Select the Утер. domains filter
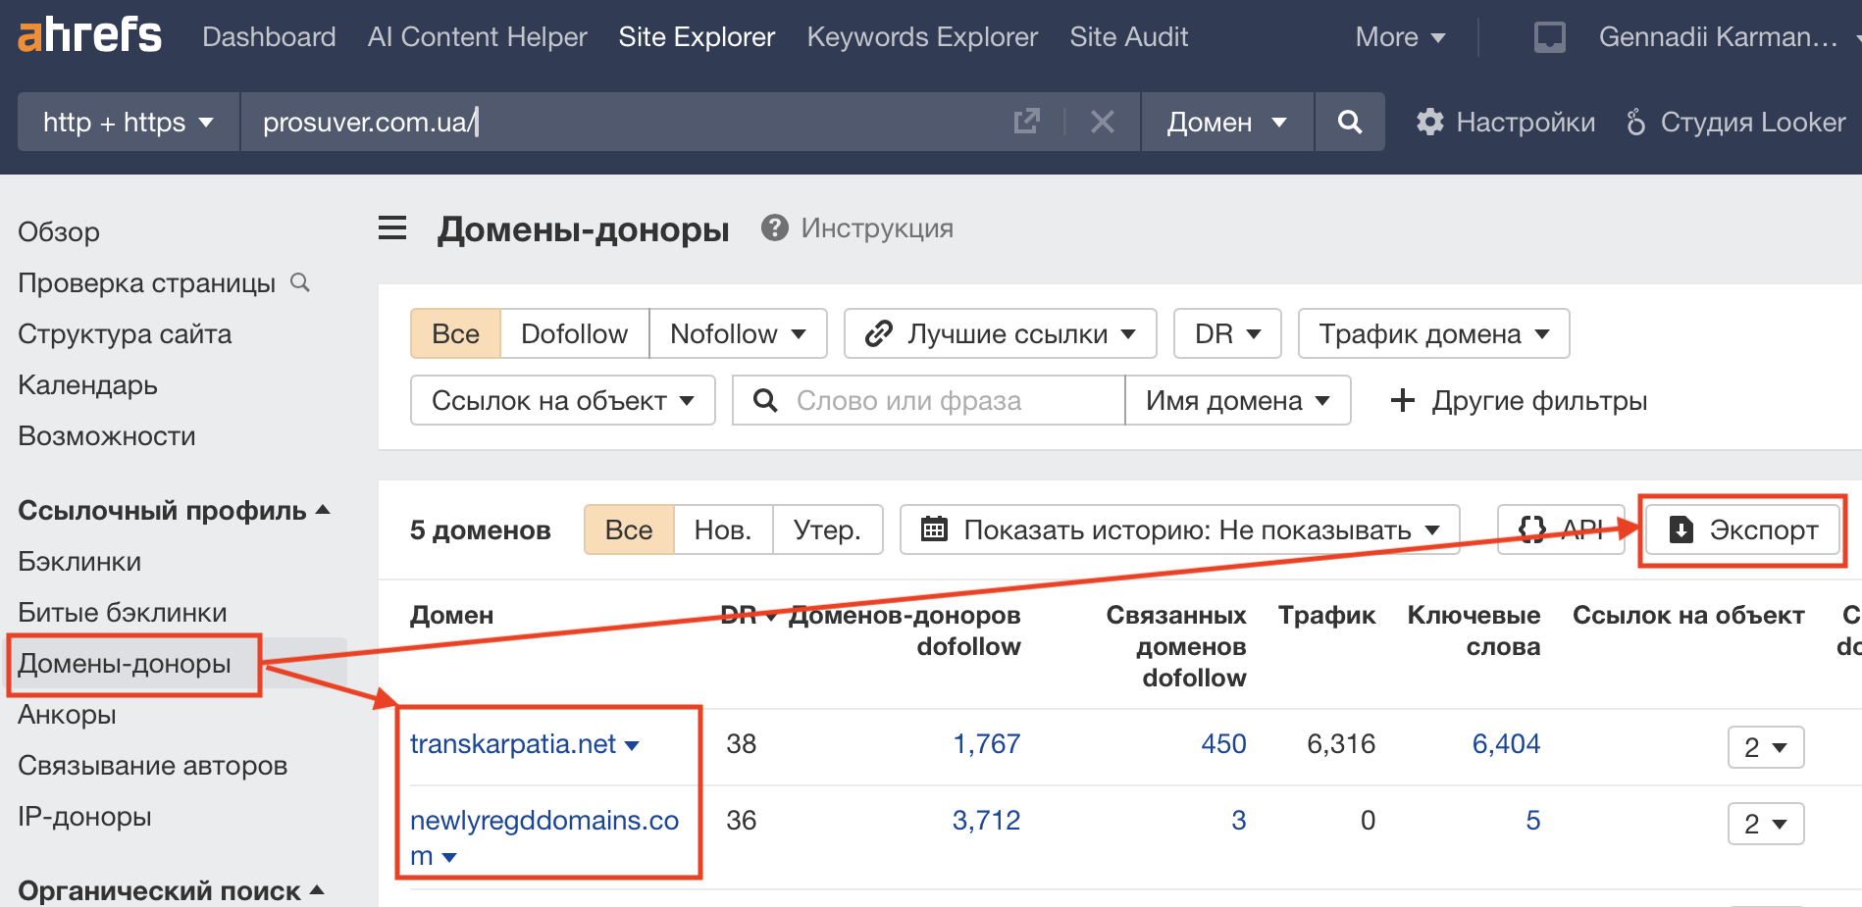 click(827, 529)
